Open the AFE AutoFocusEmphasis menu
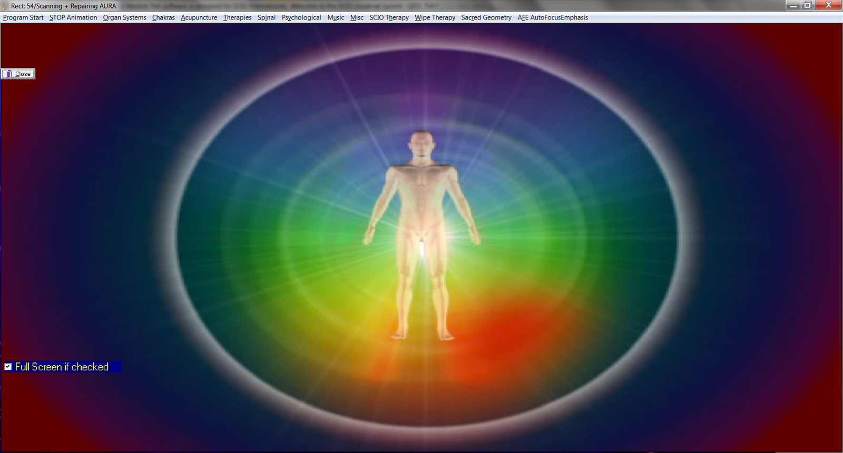This screenshot has width=843, height=453. pyautogui.click(x=552, y=17)
